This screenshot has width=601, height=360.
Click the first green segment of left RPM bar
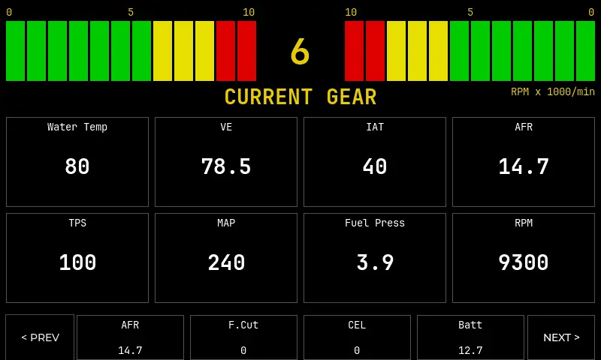tap(15, 51)
